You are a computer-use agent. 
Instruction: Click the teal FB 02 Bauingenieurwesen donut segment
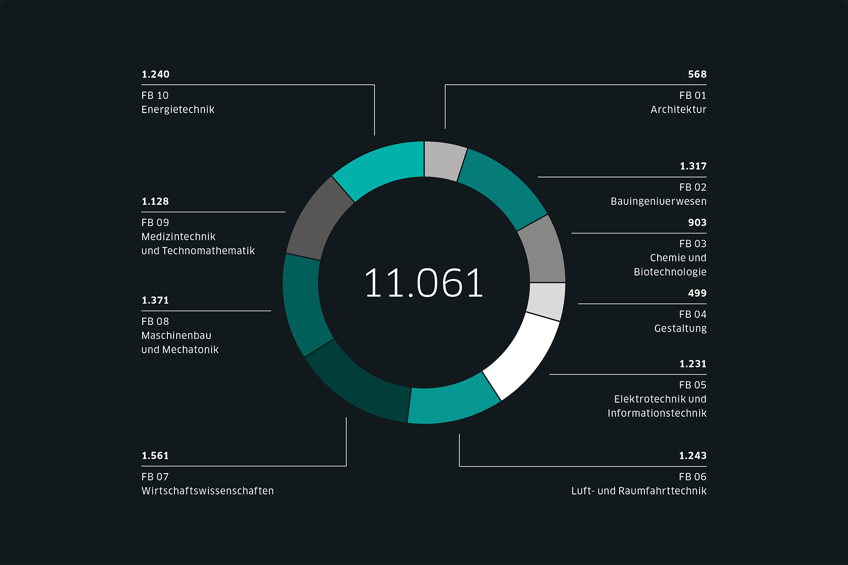[503, 188]
